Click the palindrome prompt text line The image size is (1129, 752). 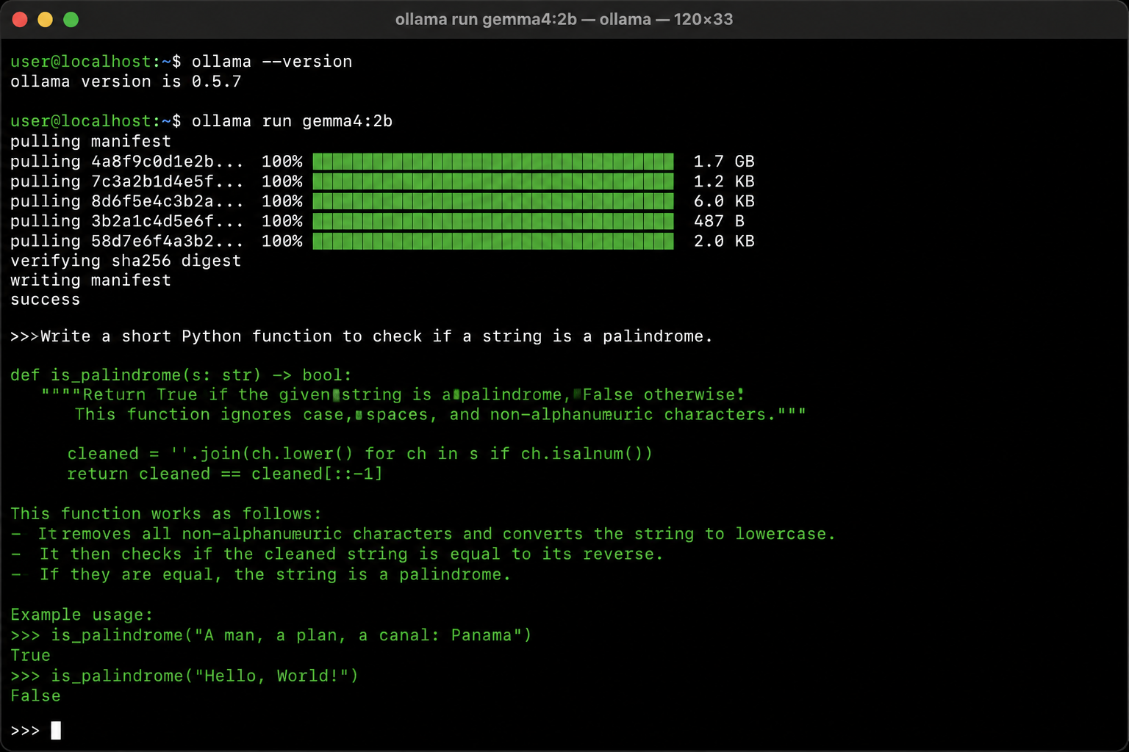tap(361, 336)
